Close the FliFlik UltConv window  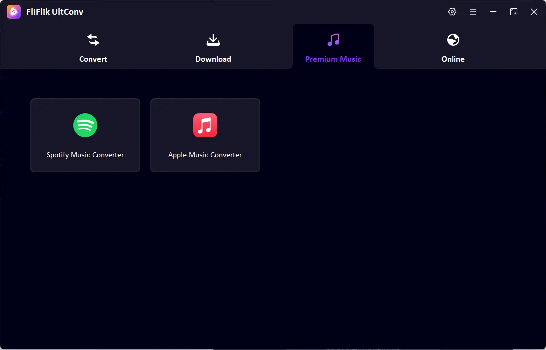(x=534, y=12)
